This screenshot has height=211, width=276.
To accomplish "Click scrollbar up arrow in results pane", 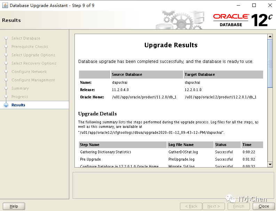I will [270, 37].
